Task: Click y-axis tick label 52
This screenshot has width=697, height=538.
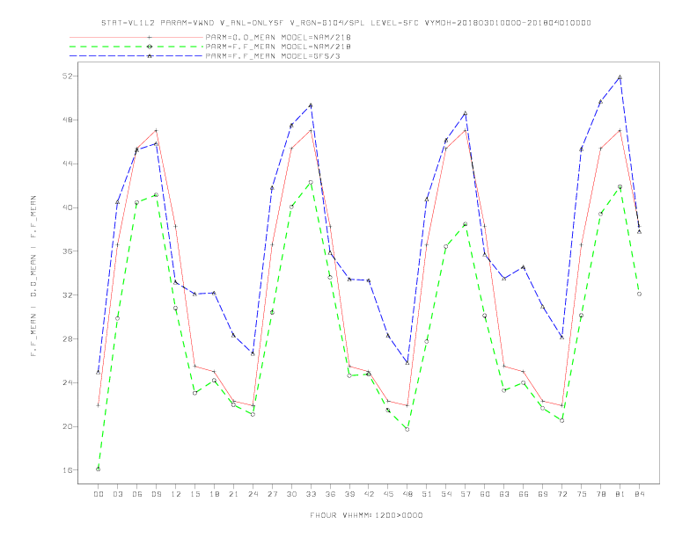Action: (67, 76)
